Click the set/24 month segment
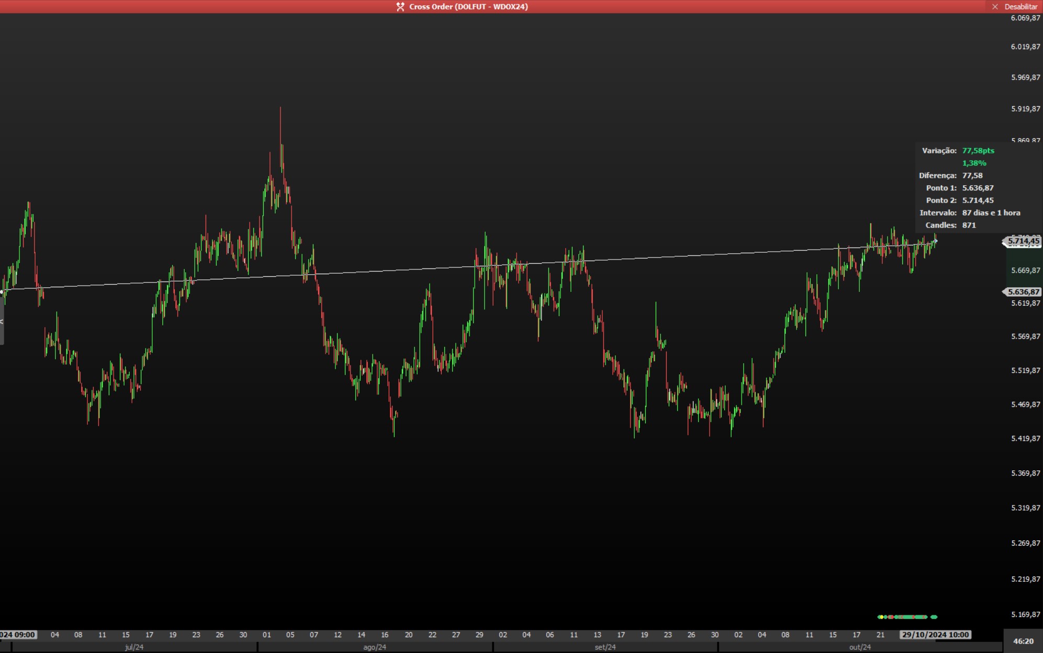The width and height of the screenshot is (1043, 653). click(x=605, y=647)
